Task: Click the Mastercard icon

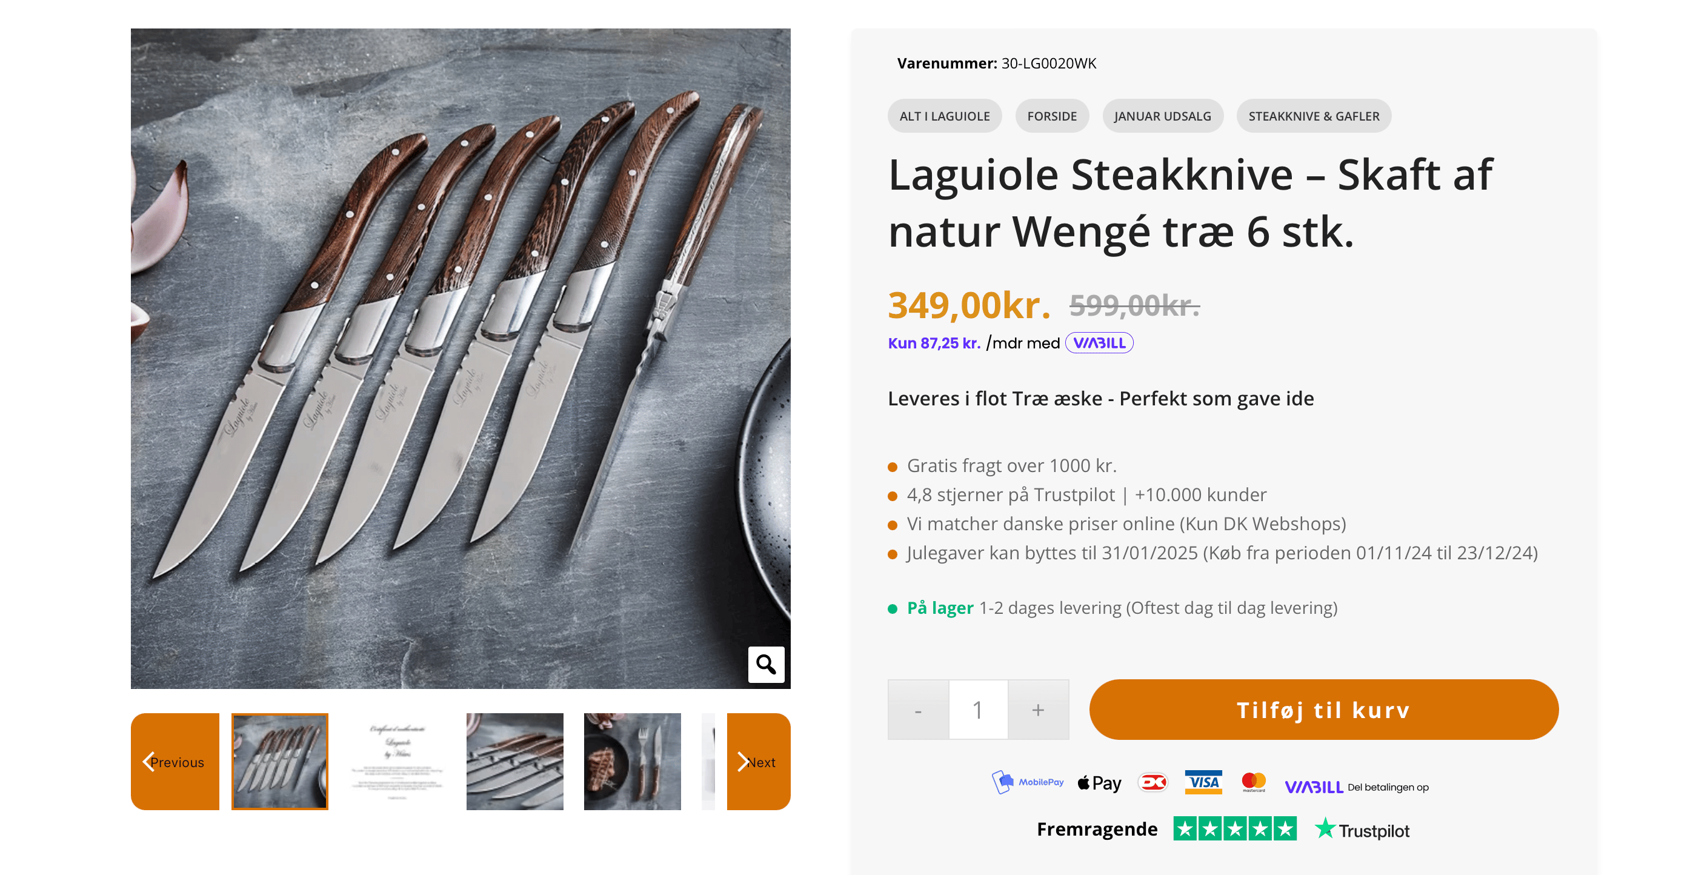Action: tap(1253, 782)
